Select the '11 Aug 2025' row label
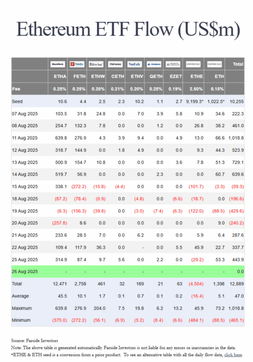 25,138
